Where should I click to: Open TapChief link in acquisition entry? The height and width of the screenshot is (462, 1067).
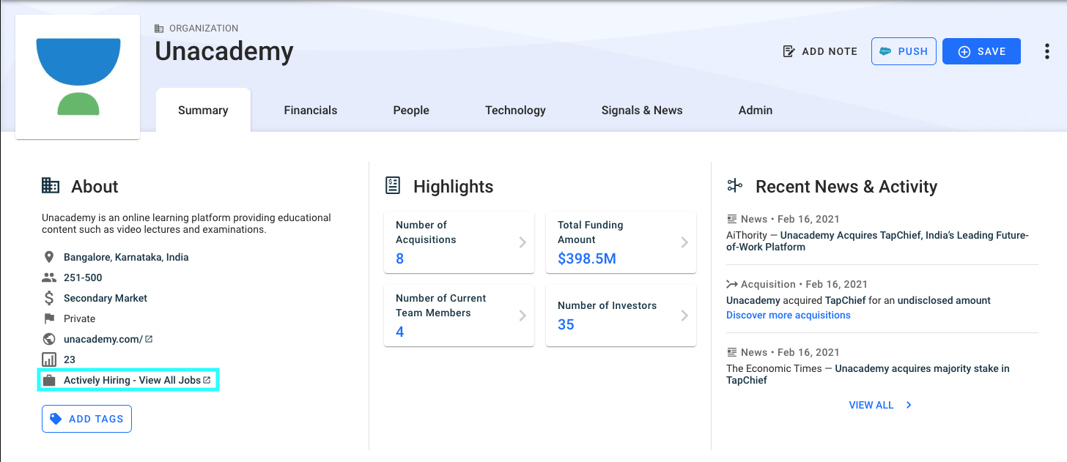tap(846, 300)
